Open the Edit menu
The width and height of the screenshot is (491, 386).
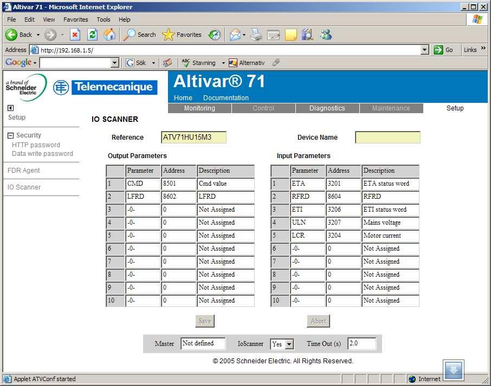click(29, 19)
